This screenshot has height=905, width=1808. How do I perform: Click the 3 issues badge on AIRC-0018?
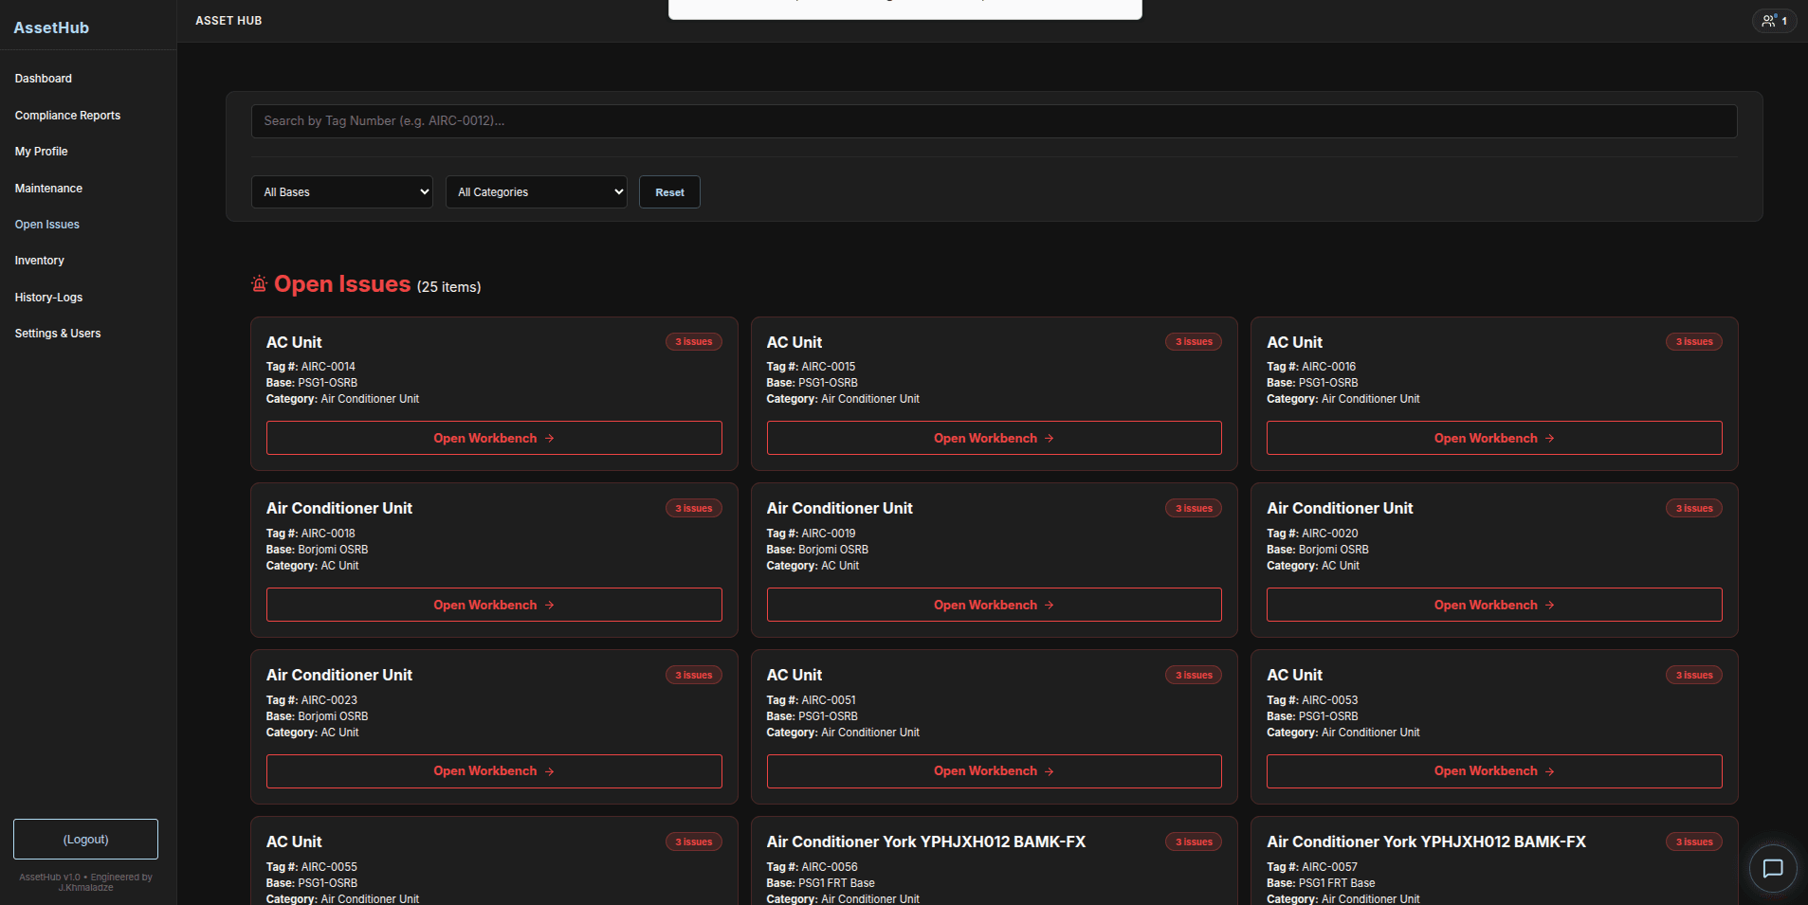coord(694,509)
